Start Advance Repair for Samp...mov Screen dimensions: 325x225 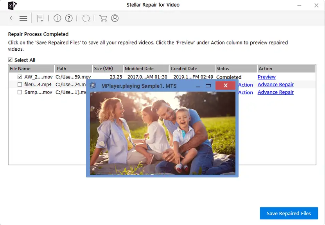click(x=275, y=92)
